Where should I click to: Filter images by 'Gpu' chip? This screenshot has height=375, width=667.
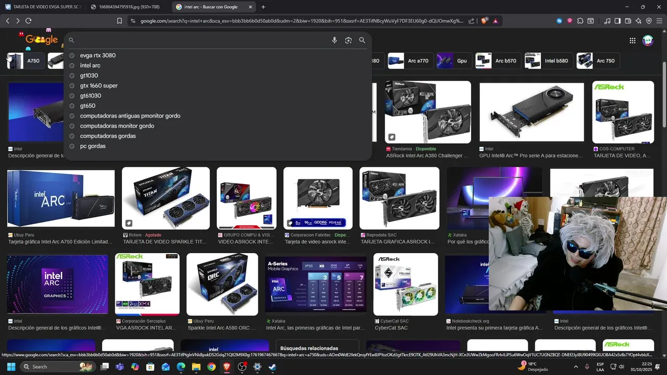(454, 61)
